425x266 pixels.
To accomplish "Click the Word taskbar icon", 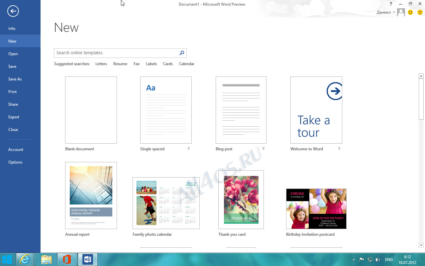I will pos(87,259).
